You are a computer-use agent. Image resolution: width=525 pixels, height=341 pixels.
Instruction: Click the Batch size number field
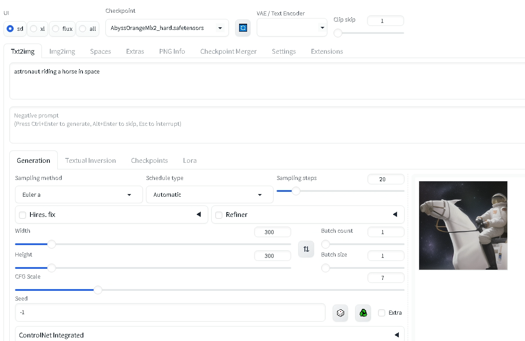point(386,256)
